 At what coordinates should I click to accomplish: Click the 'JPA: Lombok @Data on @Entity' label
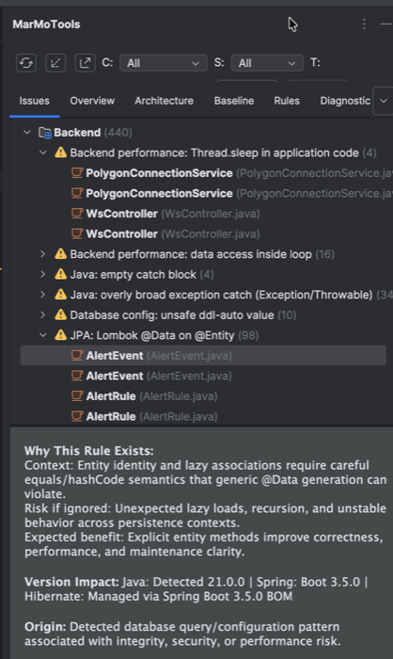(152, 335)
